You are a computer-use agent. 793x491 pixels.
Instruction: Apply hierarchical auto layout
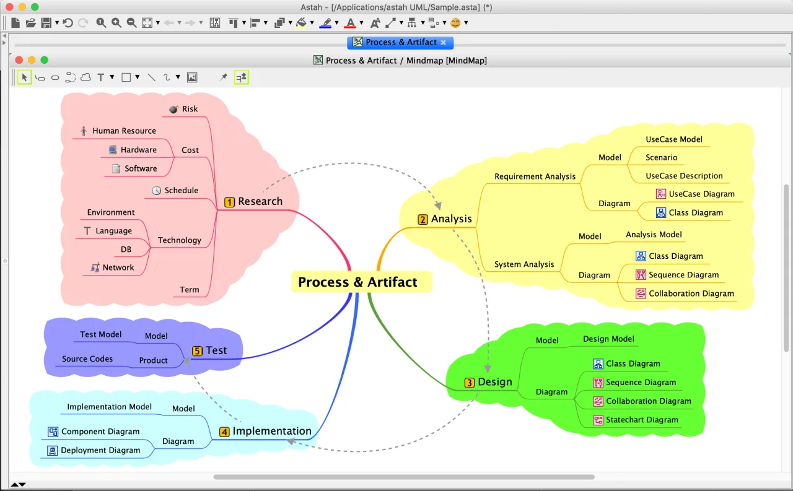click(412, 23)
